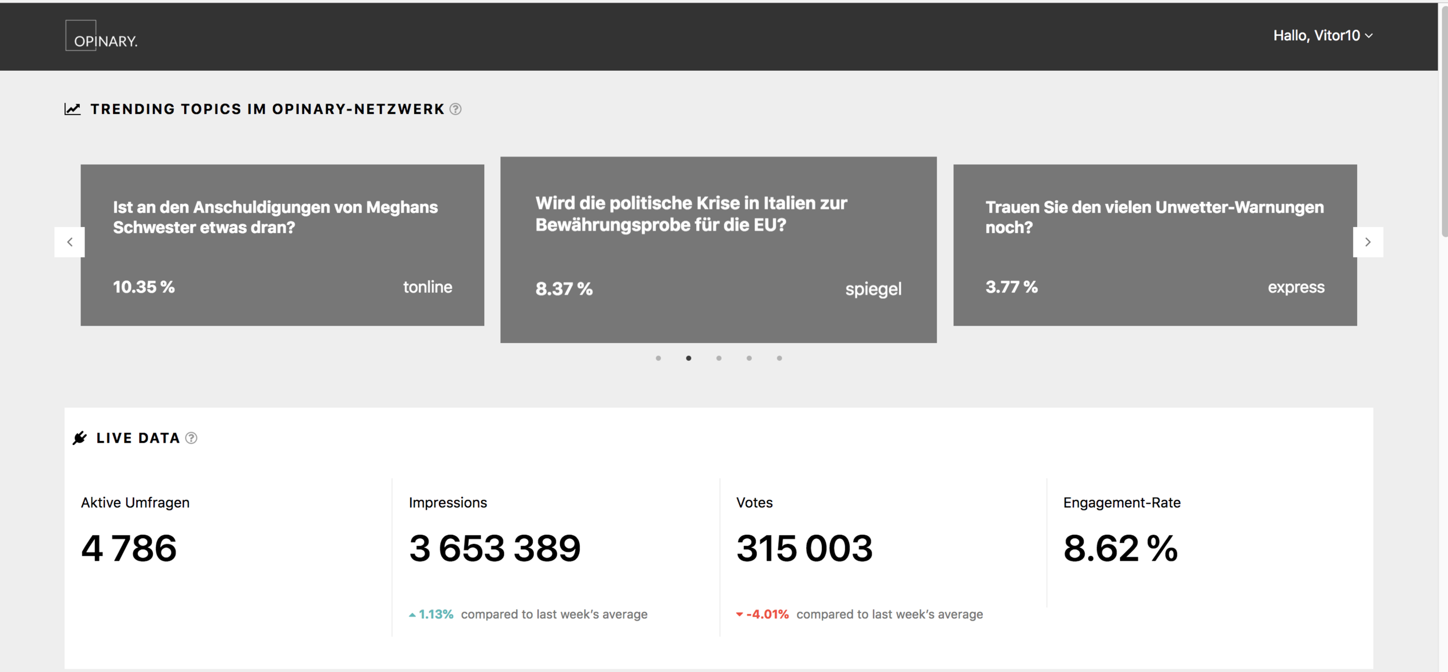Open help icon next to Live Data
This screenshot has width=1448, height=672.
191,438
